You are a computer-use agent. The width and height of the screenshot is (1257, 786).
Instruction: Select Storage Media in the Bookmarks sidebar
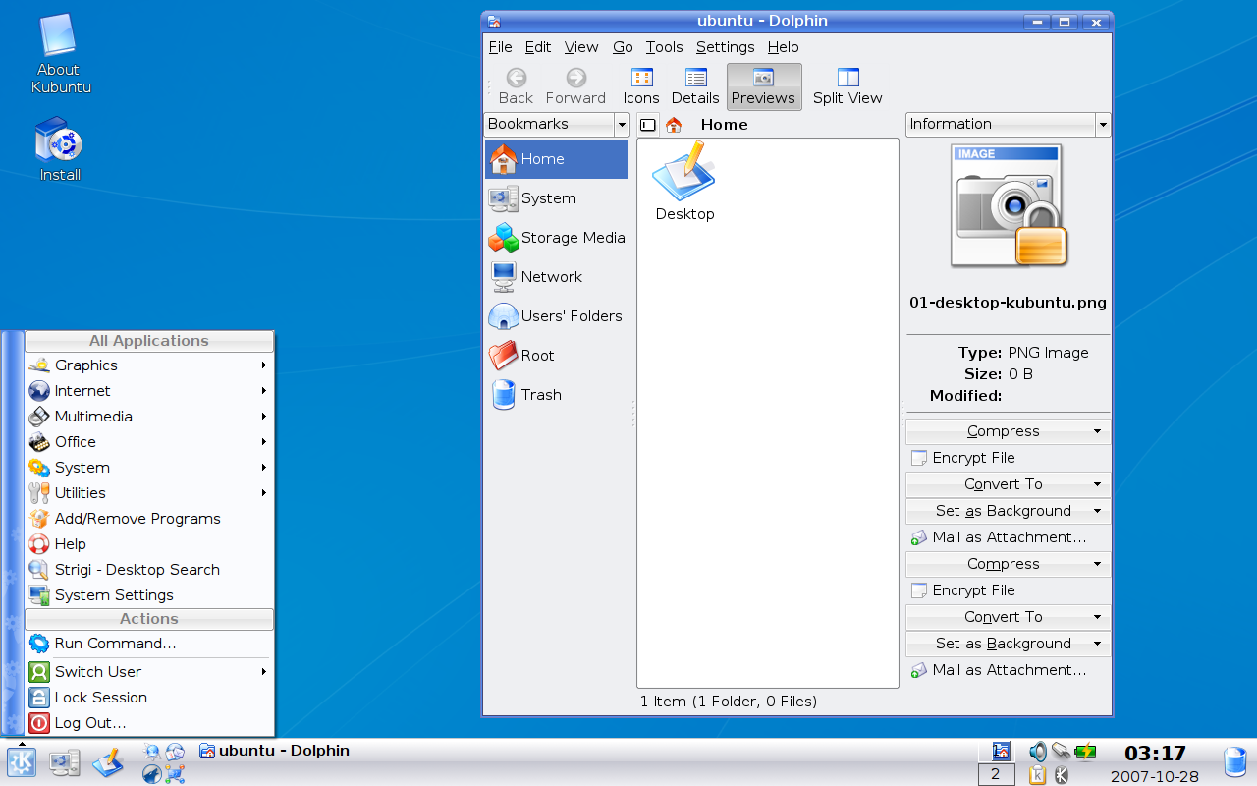[557, 238]
